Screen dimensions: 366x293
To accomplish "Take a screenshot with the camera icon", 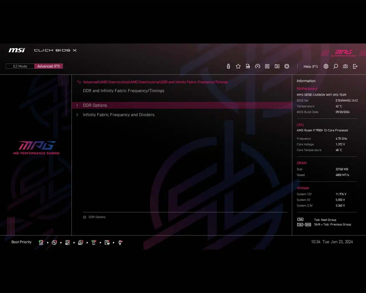I will click(x=345, y=66).
